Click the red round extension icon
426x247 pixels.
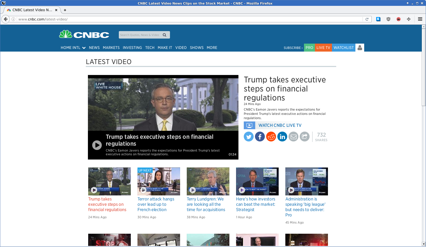click(399, 19)
